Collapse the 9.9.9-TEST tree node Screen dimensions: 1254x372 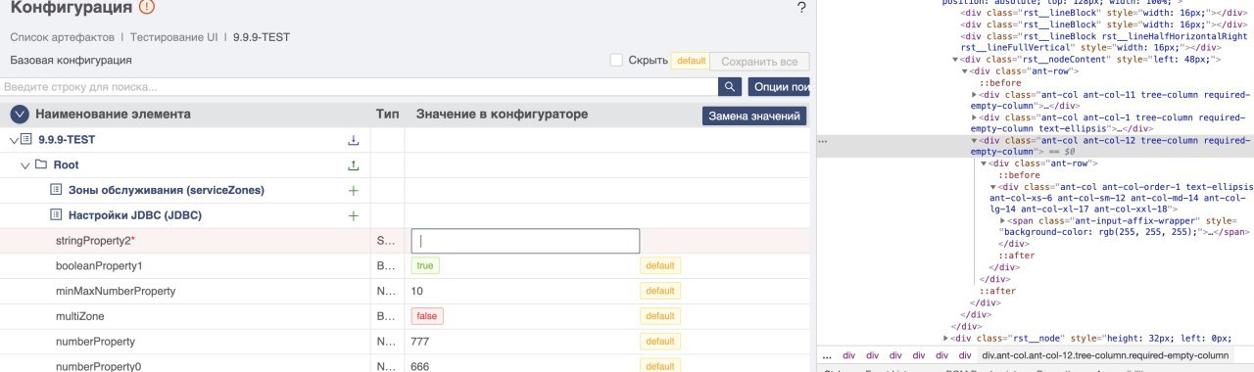pos(13,140)
